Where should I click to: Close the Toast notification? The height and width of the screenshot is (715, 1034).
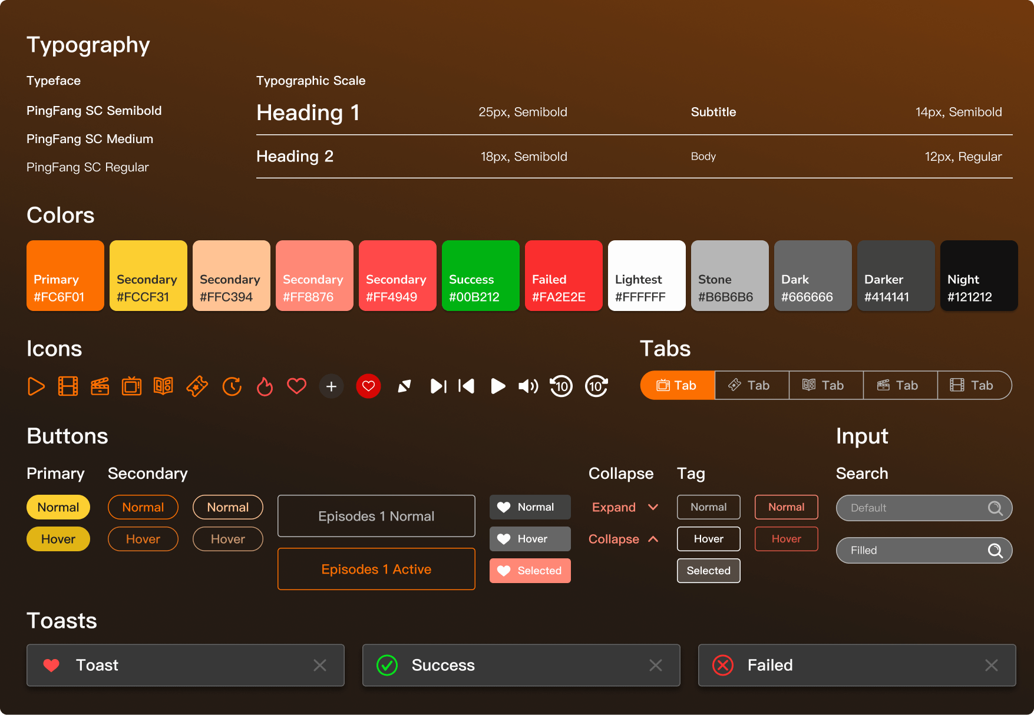(320, 666)
